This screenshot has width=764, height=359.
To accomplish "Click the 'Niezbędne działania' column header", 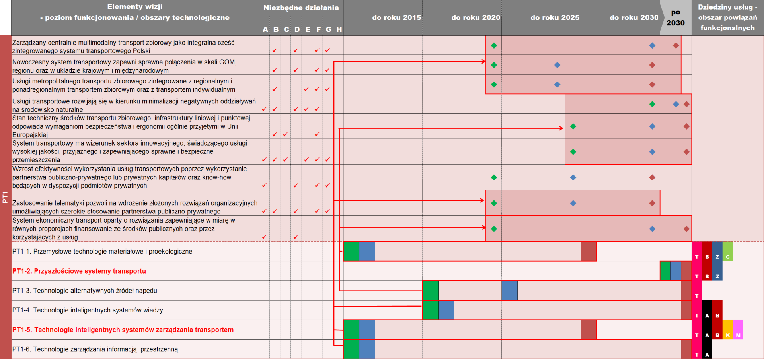I will (x=301, y=8).
